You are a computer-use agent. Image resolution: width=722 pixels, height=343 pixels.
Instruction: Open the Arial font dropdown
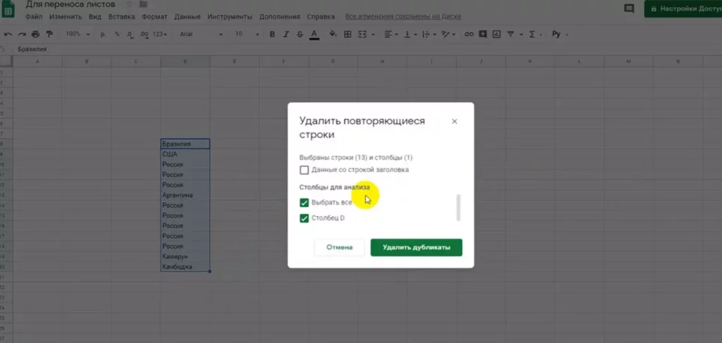click(x=201, y=35)
